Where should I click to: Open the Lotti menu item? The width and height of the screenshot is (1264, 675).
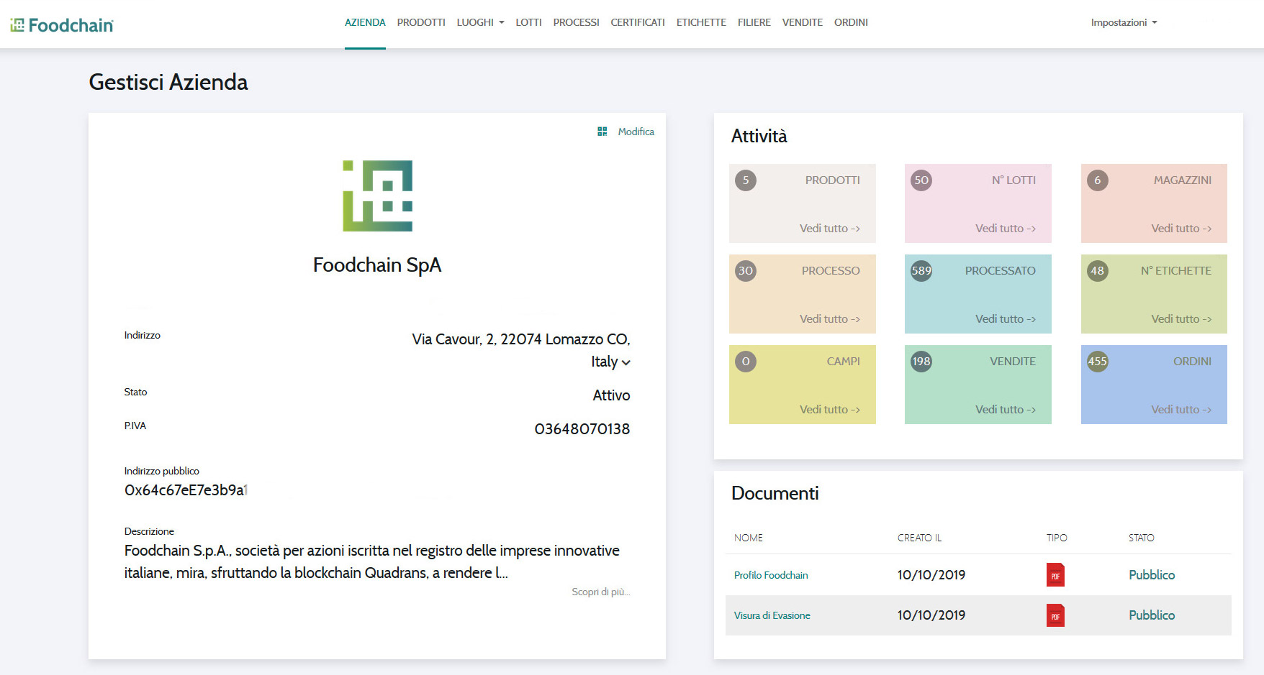click(x=528, y=22)
